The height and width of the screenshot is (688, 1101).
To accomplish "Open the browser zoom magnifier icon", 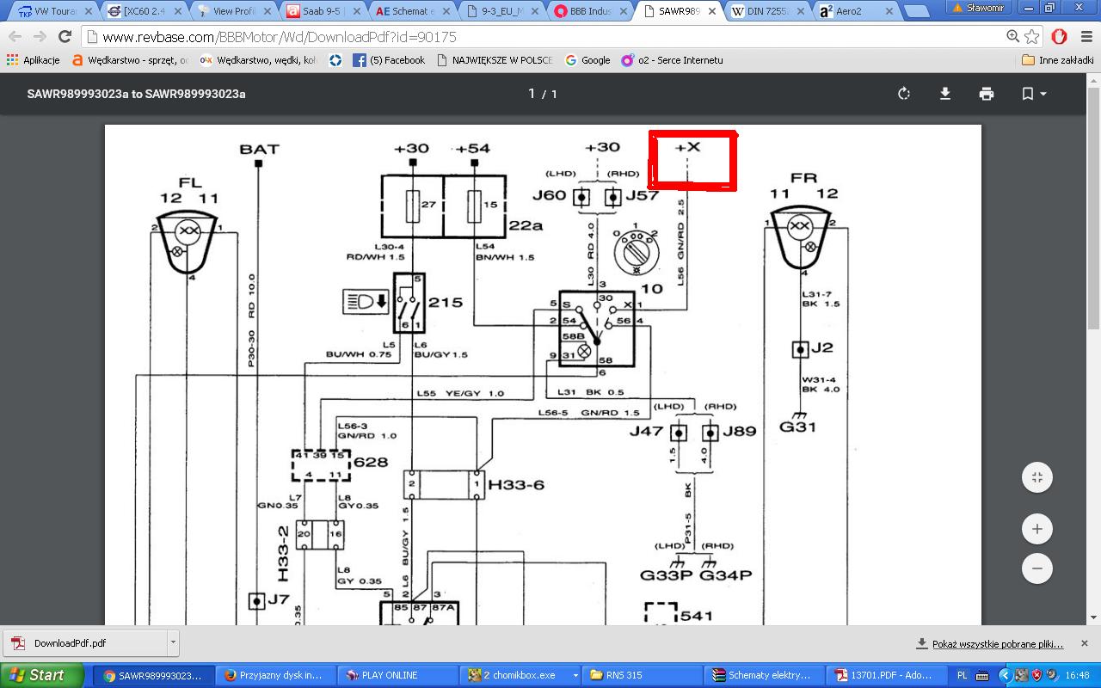I will pos(1012,37).
